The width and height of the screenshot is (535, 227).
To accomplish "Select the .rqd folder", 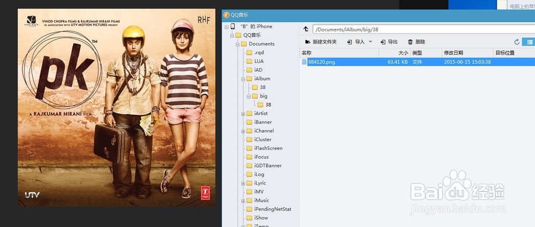I will point(259,52).
